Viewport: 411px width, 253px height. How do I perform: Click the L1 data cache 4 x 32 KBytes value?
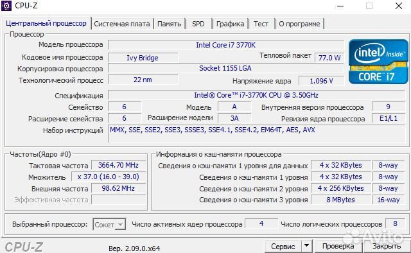341,165
